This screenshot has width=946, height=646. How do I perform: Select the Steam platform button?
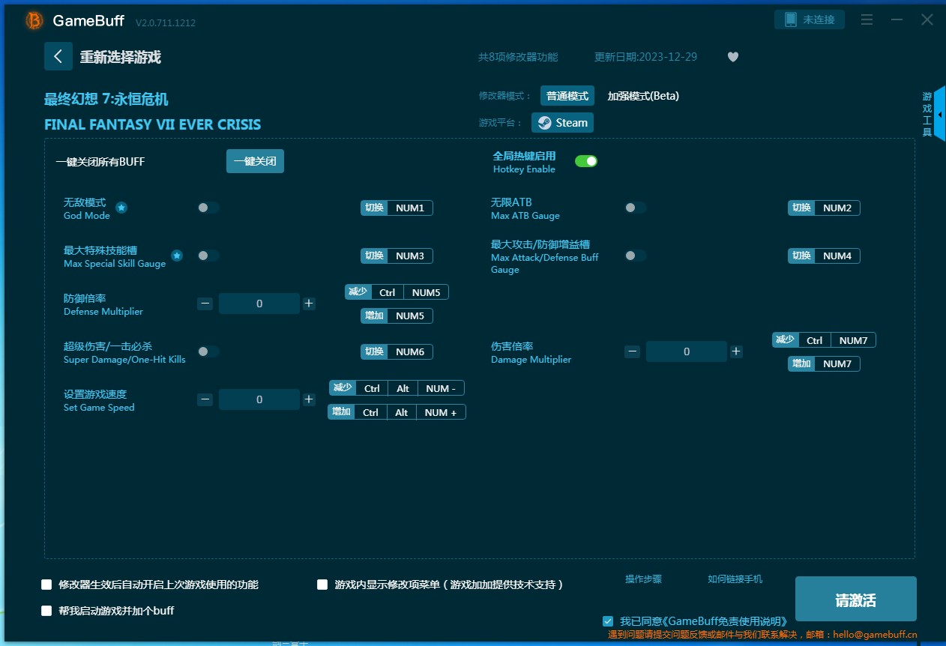562,123
